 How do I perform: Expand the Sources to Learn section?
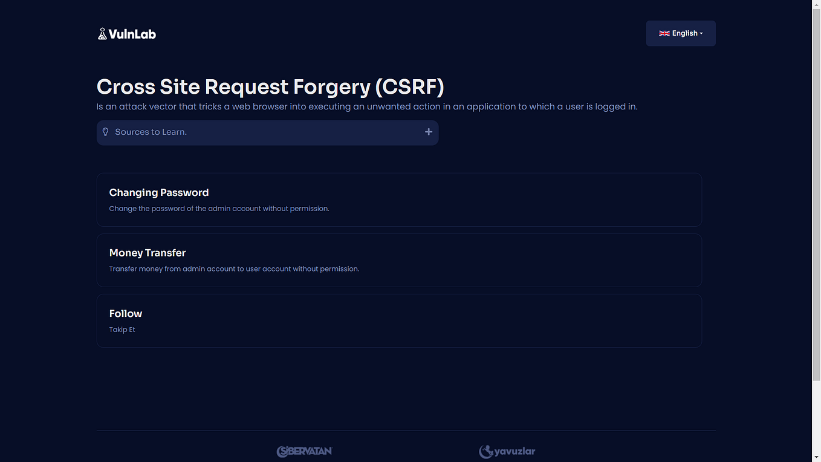(x=267, y=132)
